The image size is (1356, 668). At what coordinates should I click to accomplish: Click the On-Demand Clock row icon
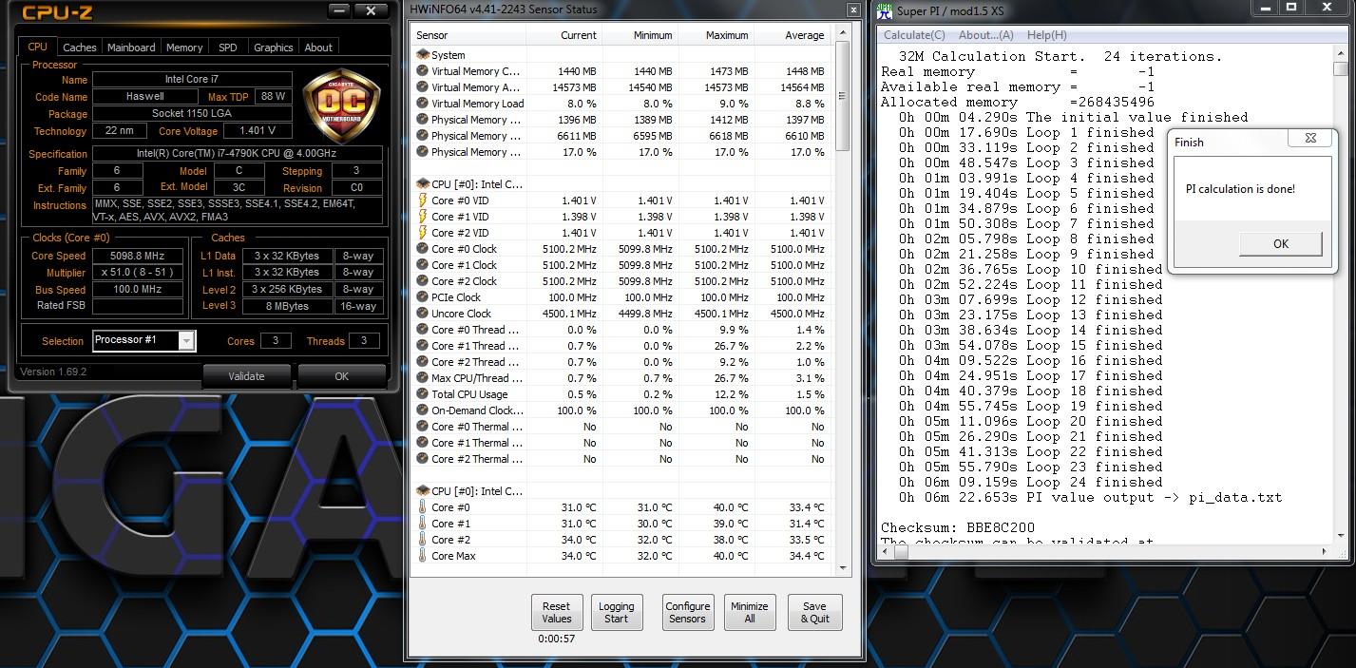click(423, 410)
